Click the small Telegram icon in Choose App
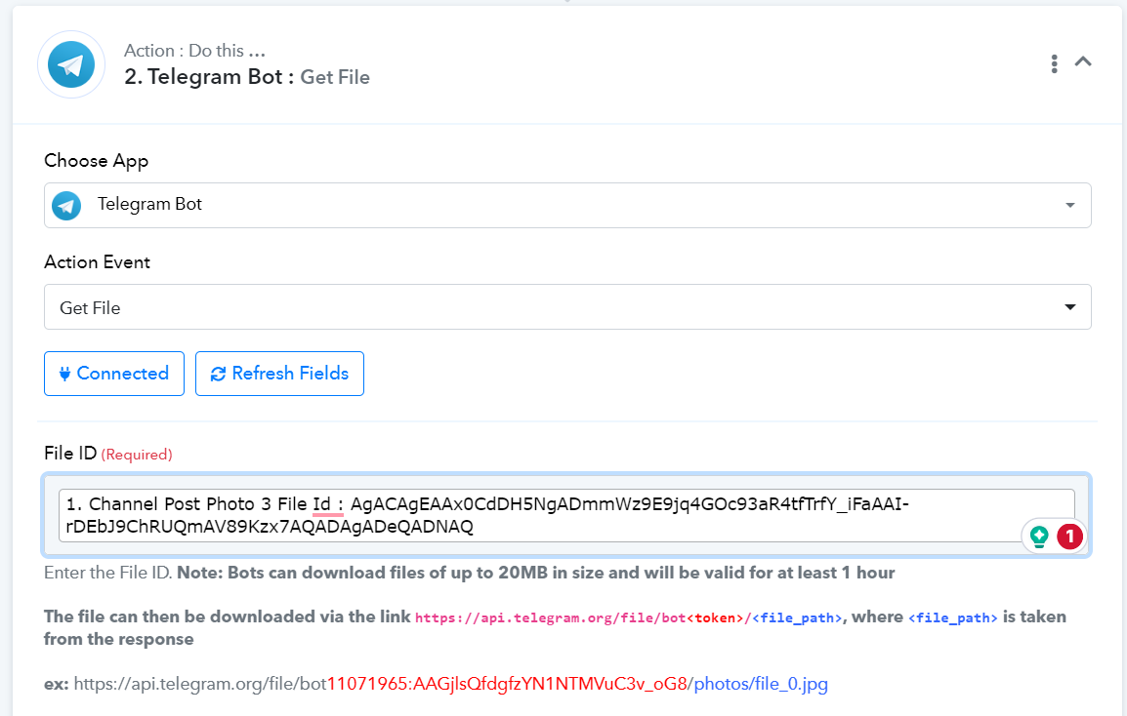Image resolution: width=1127 pixels, height=716 pixels. pyautogui.click(x=66, y=206)
